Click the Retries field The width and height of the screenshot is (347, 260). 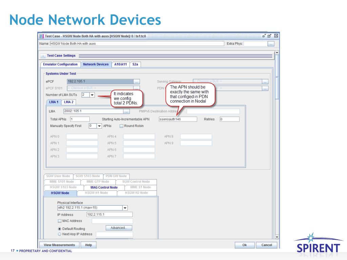point(230,120)
